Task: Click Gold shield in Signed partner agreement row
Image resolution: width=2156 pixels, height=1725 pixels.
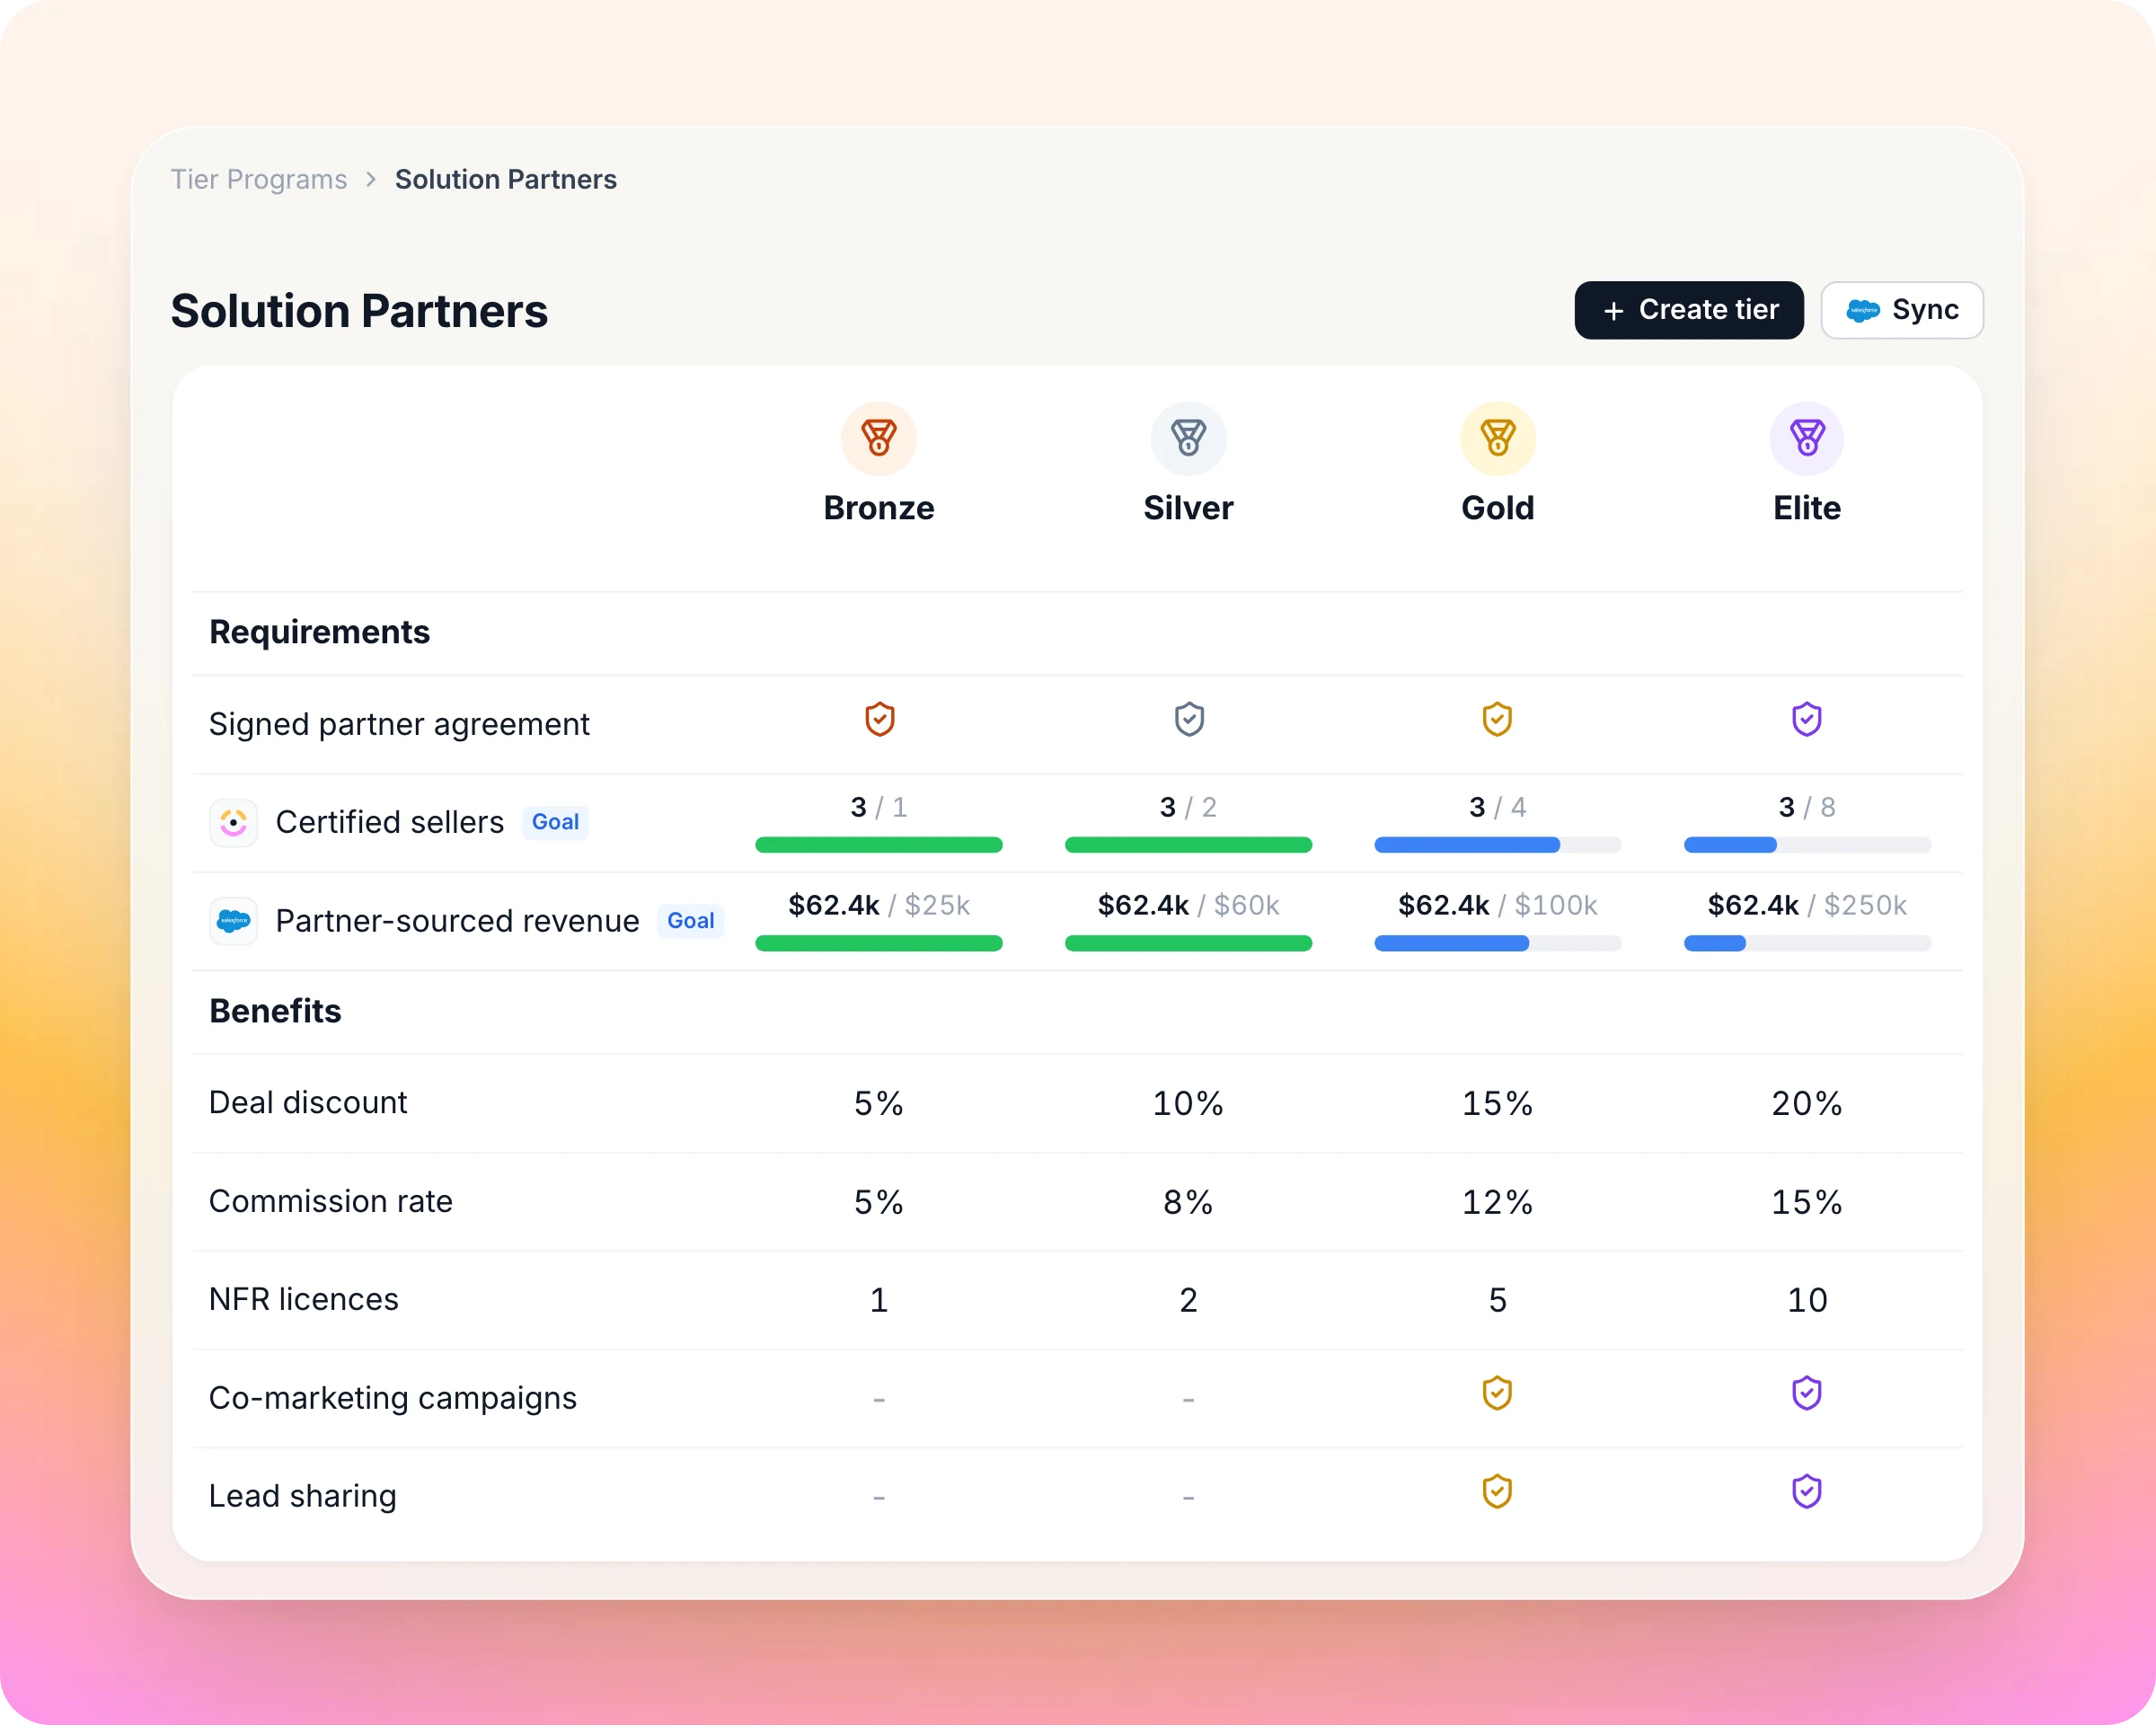Action: tap(1497, 719)
